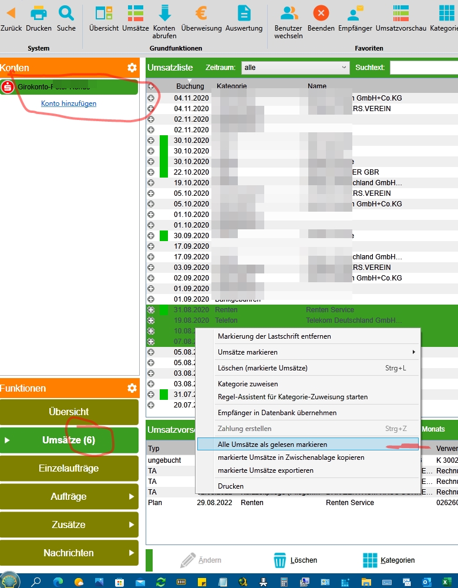Click the Konten abrufen download icon

(x=164, y=14)
